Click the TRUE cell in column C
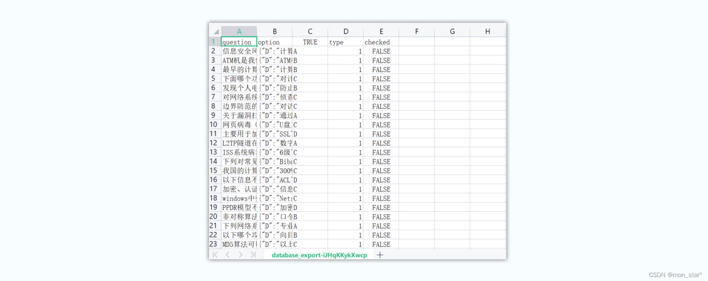 coord(310,42)
